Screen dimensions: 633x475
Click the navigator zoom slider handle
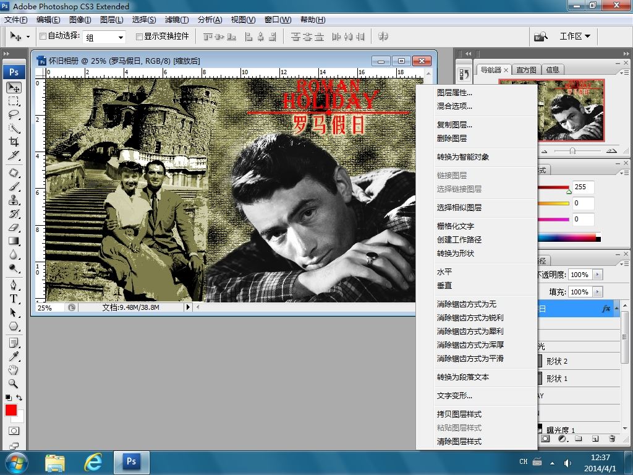(572, 151)
